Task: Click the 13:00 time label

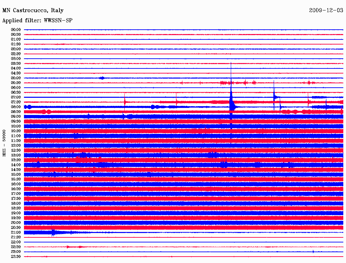Action: coord(16,155)
